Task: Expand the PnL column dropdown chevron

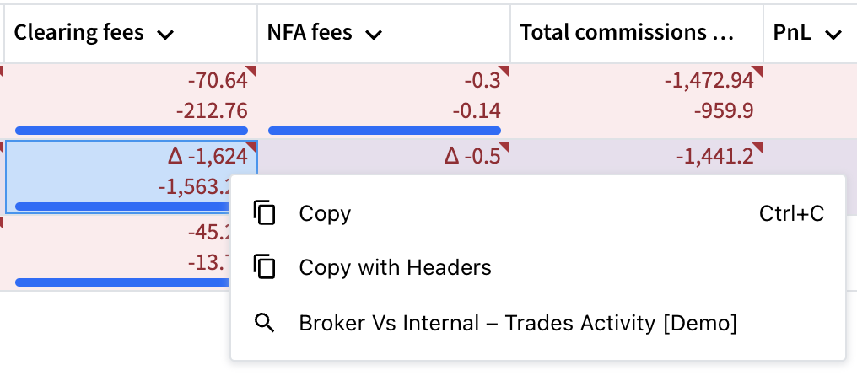Action: [x=833, y=35]
